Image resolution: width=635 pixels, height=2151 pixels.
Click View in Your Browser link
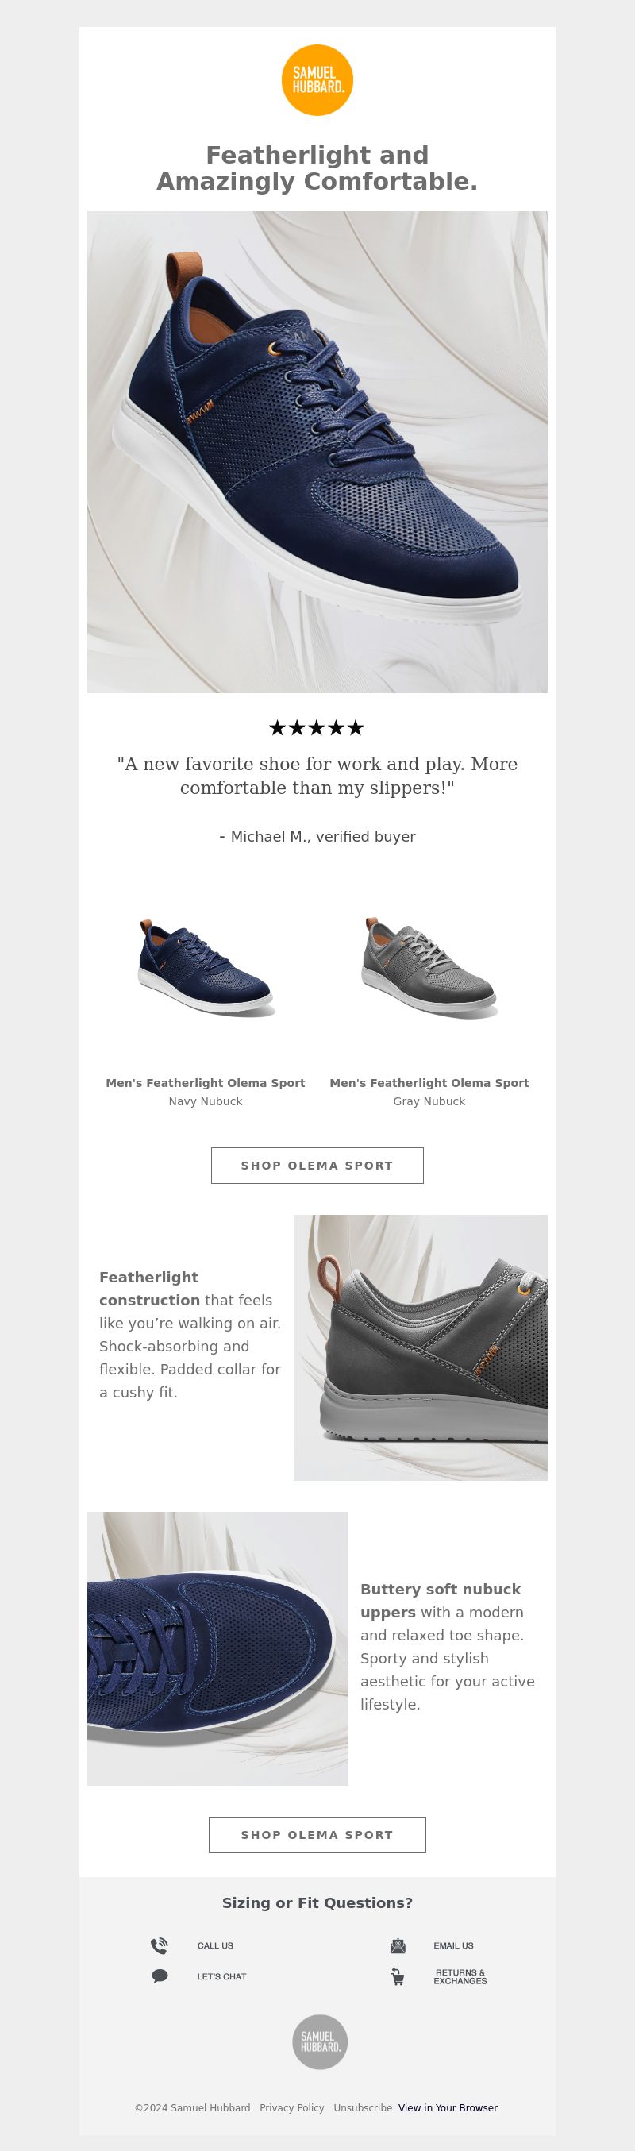point(448,2107)
